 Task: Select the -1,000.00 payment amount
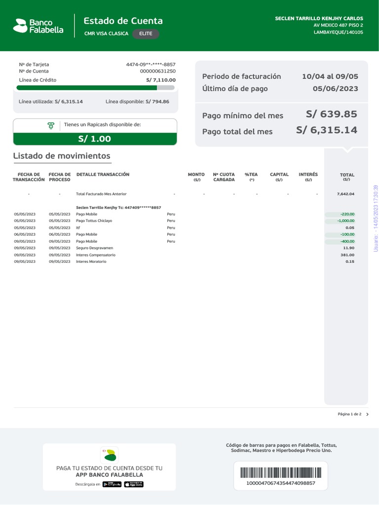[345, 221]
